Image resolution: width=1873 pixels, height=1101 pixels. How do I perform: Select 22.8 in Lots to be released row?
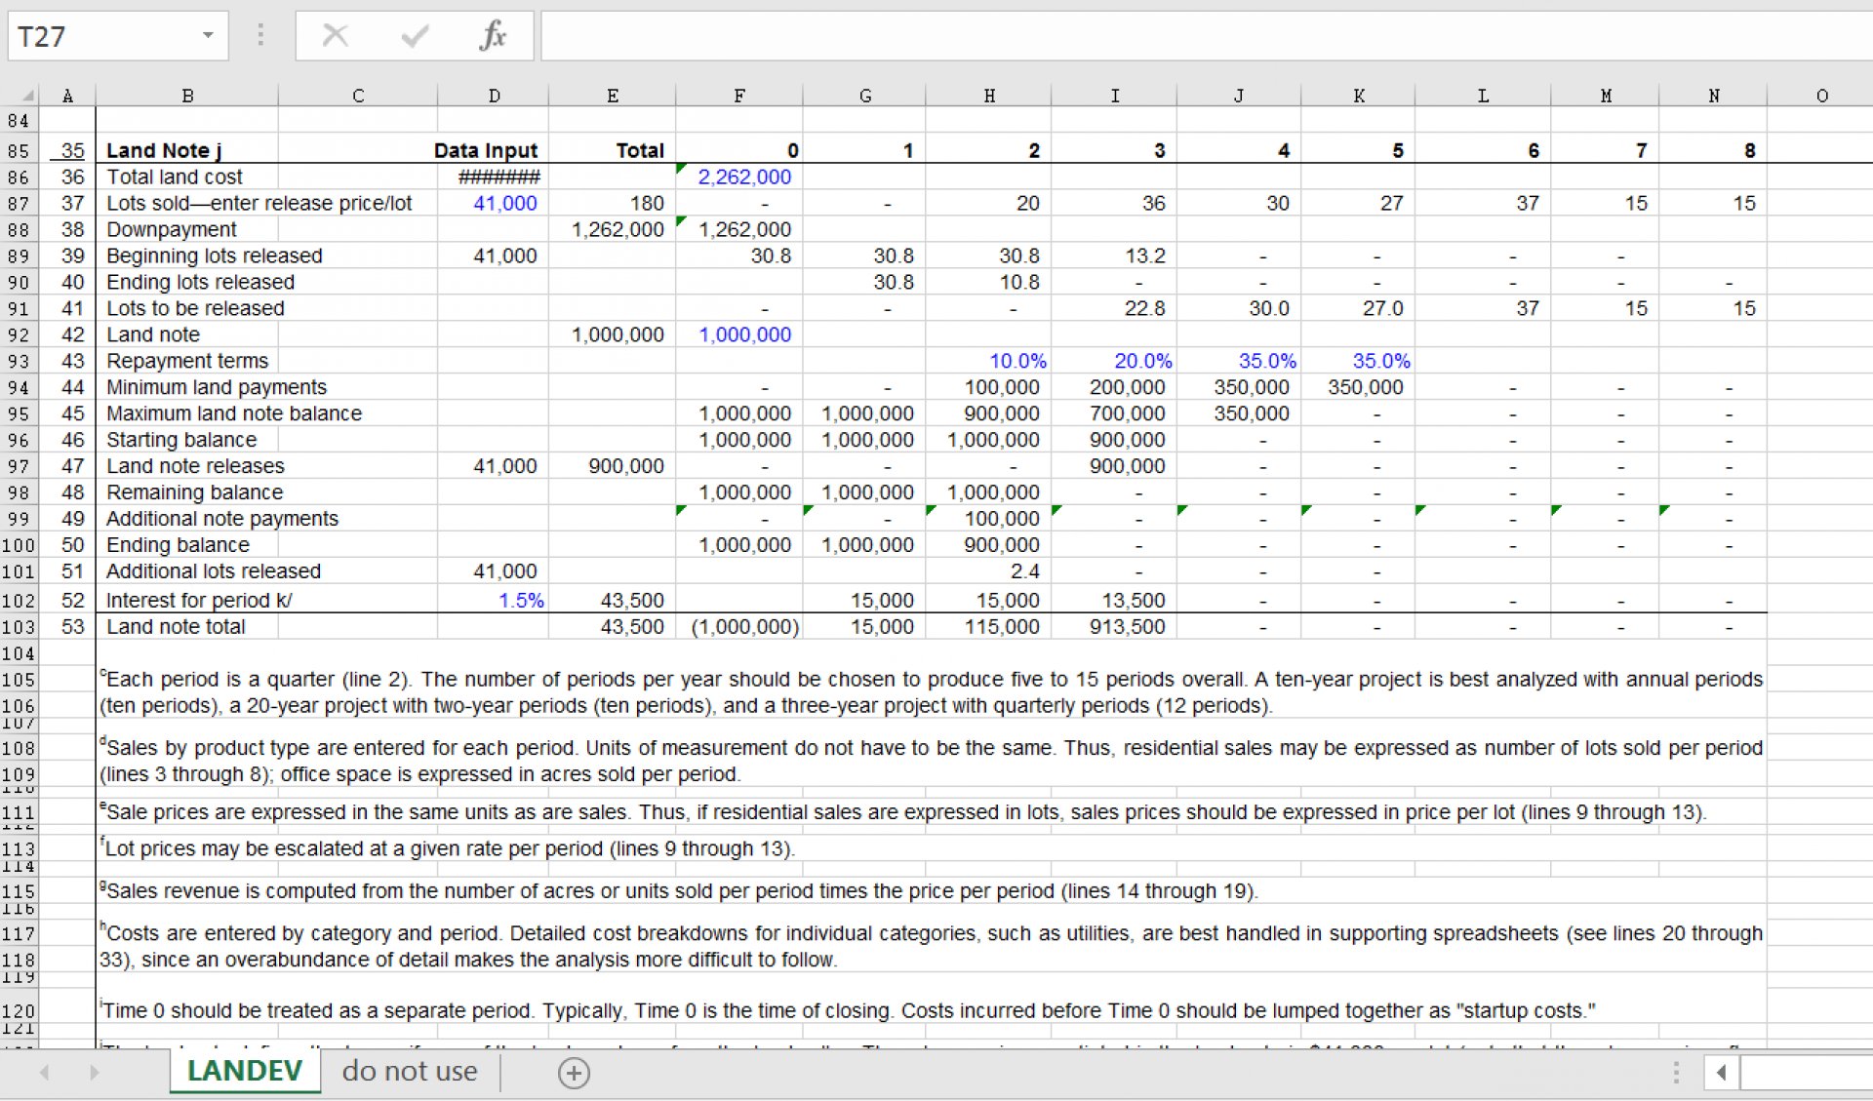pos(1114,308)
